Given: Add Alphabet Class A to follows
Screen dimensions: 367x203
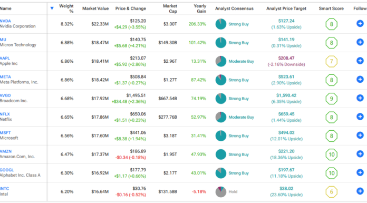Looking at the screenshot, I should pyautogui.click(x=360, y=172).
